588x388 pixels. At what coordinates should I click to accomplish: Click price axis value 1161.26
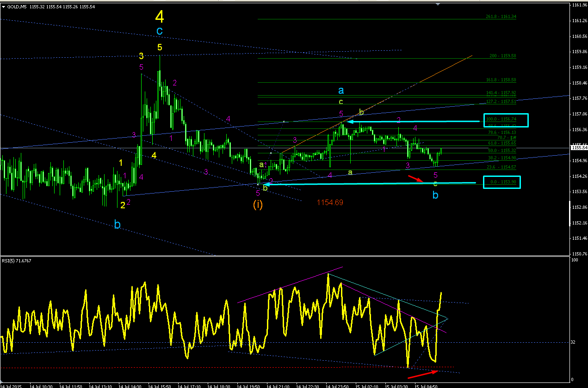click(579, 21)
